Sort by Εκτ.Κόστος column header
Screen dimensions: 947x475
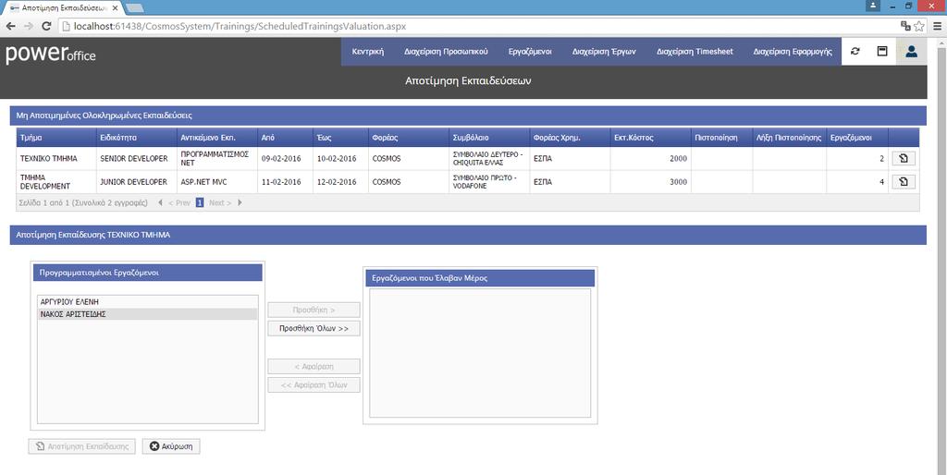pos(650,138)
